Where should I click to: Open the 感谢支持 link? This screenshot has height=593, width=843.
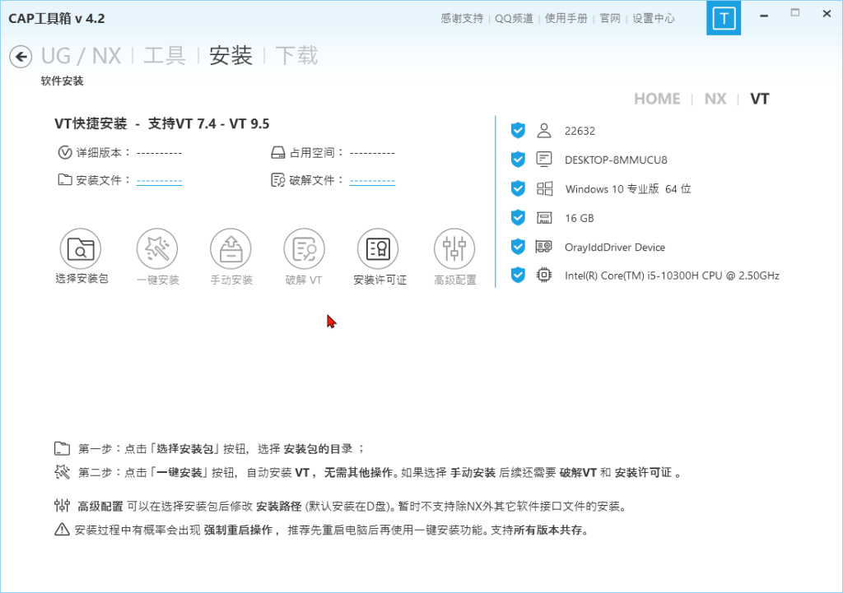point(462,18)
